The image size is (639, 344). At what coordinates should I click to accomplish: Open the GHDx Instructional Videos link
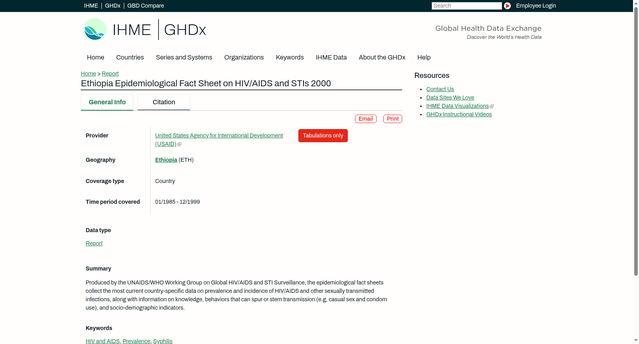click(459, 115)
